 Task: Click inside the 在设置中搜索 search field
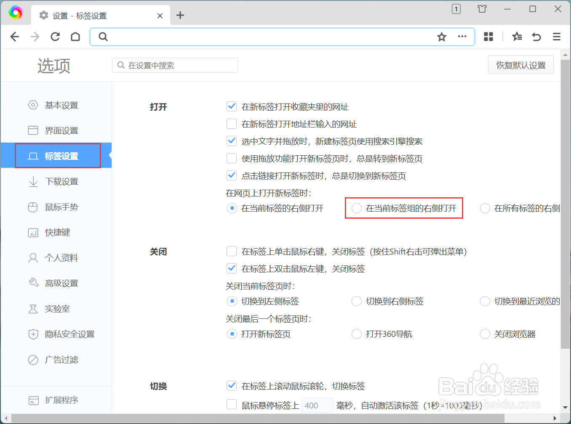(175, 65)
